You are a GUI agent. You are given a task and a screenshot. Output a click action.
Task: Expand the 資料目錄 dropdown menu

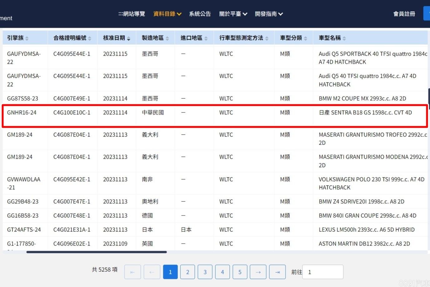[x=167, y=14]
